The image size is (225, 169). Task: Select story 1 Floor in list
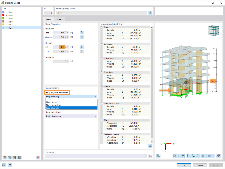click(x=22, y=25)
